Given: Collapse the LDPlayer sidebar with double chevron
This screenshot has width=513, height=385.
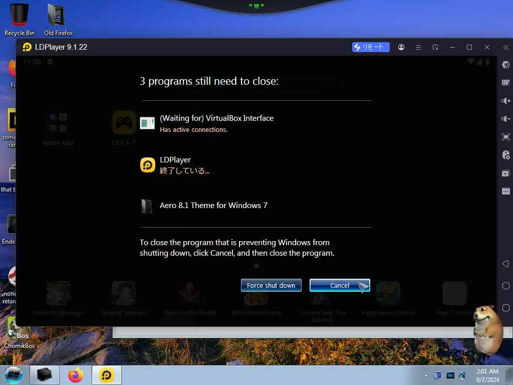Looking at the screenshot, I should click(506, 48).
